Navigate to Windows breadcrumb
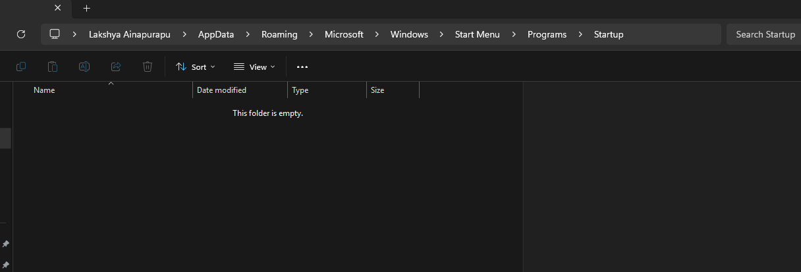Image resolution: width=801 pixels, height=272 pixels. pyautogui.click(x=409, y=34)
